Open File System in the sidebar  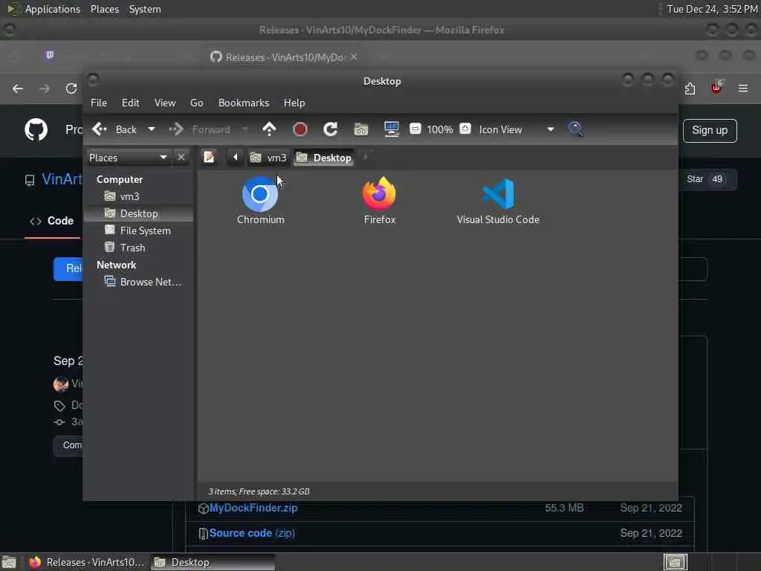(x=137, y=230)
